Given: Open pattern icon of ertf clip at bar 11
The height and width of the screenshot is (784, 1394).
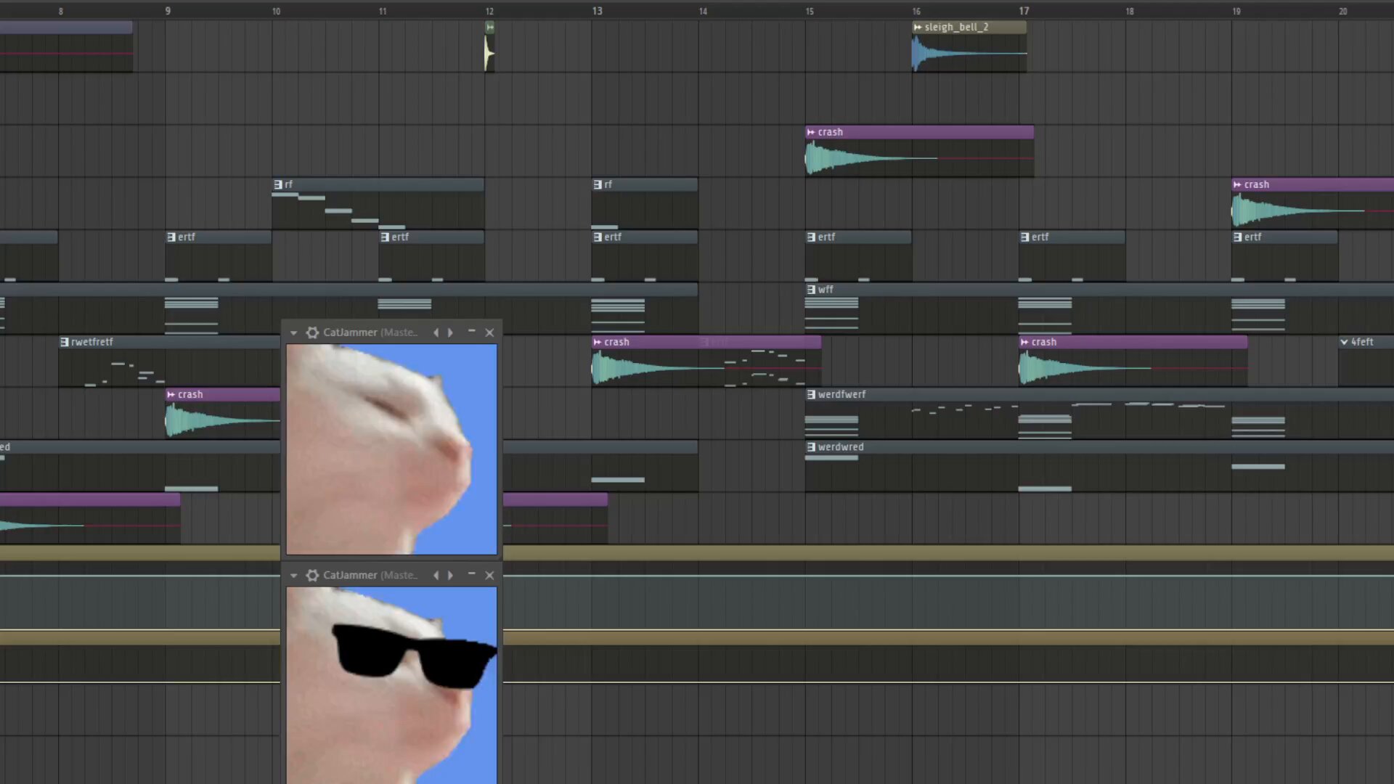Looking at the screenshot, I should (x=385, y=237).
